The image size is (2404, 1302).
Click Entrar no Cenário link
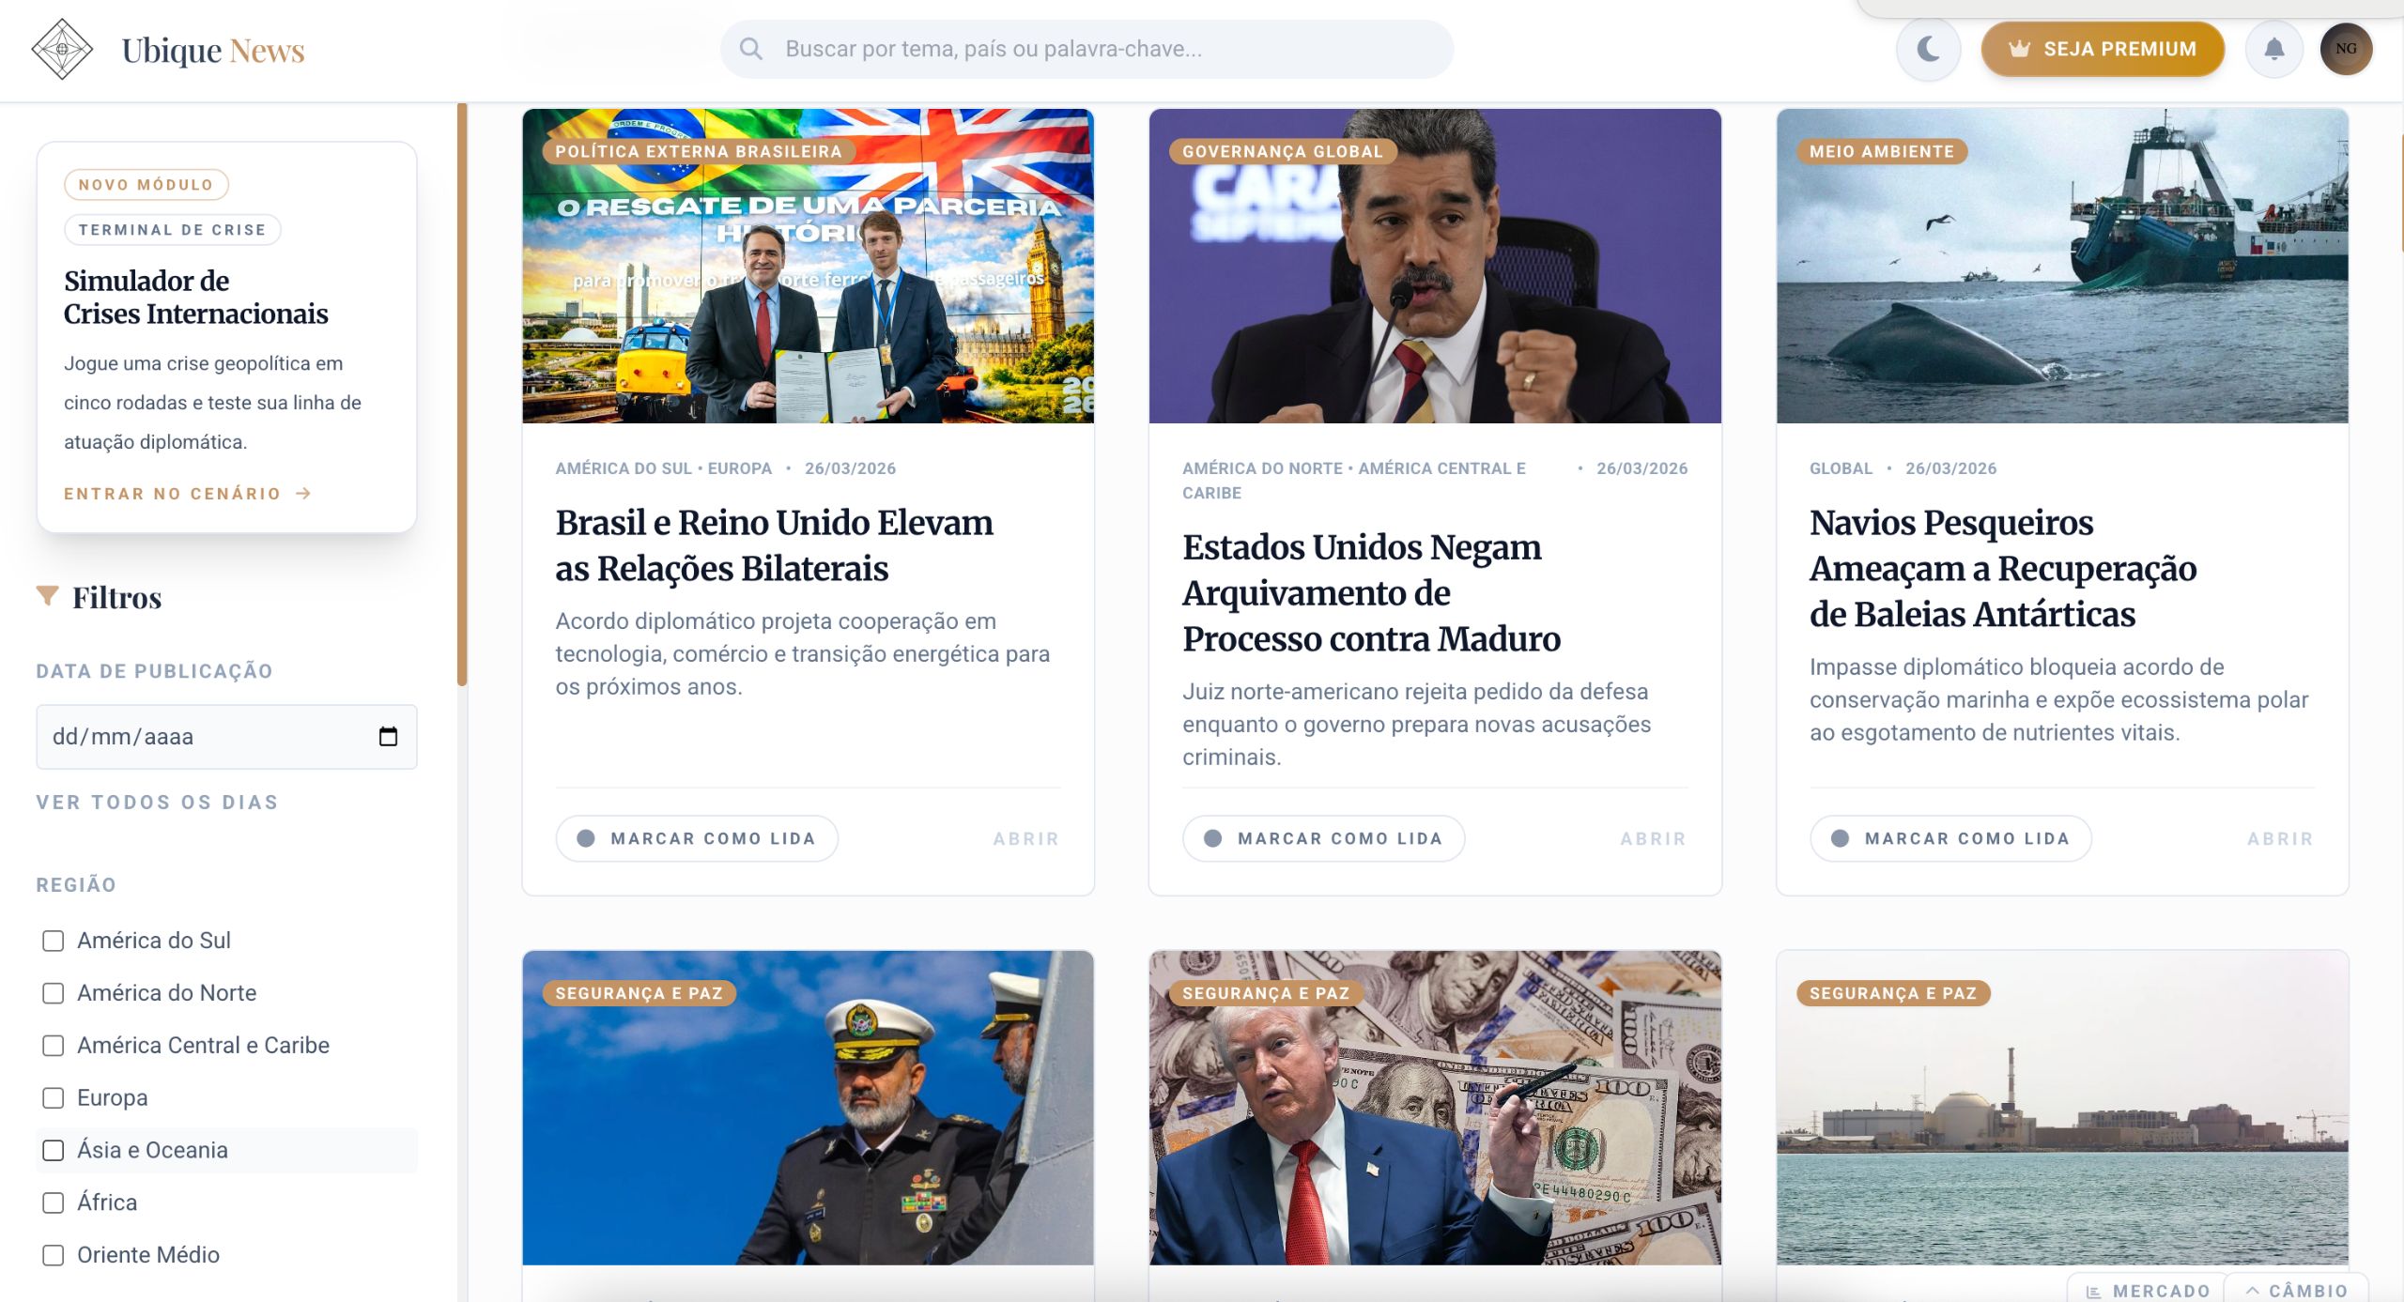coord(187,494)
